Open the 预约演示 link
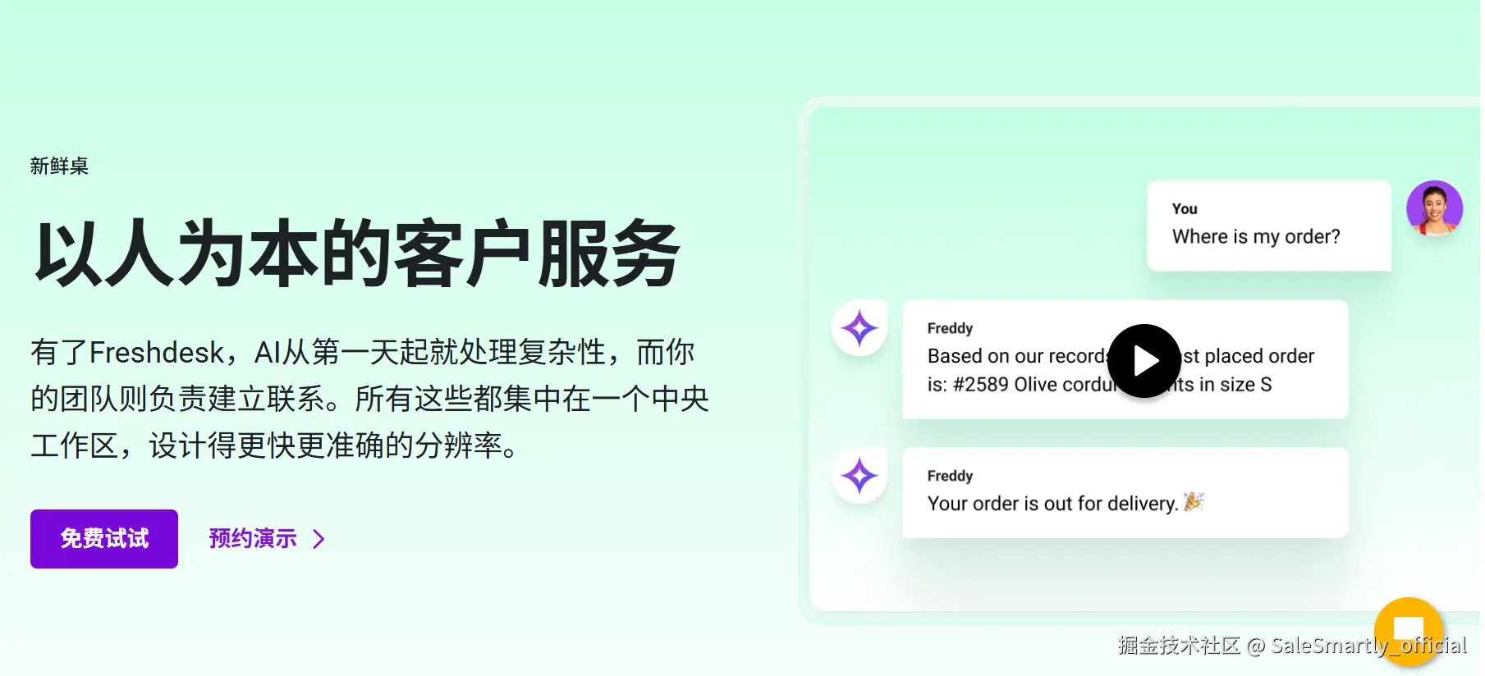Screen dimensions: 1485x676 (253, 539)
